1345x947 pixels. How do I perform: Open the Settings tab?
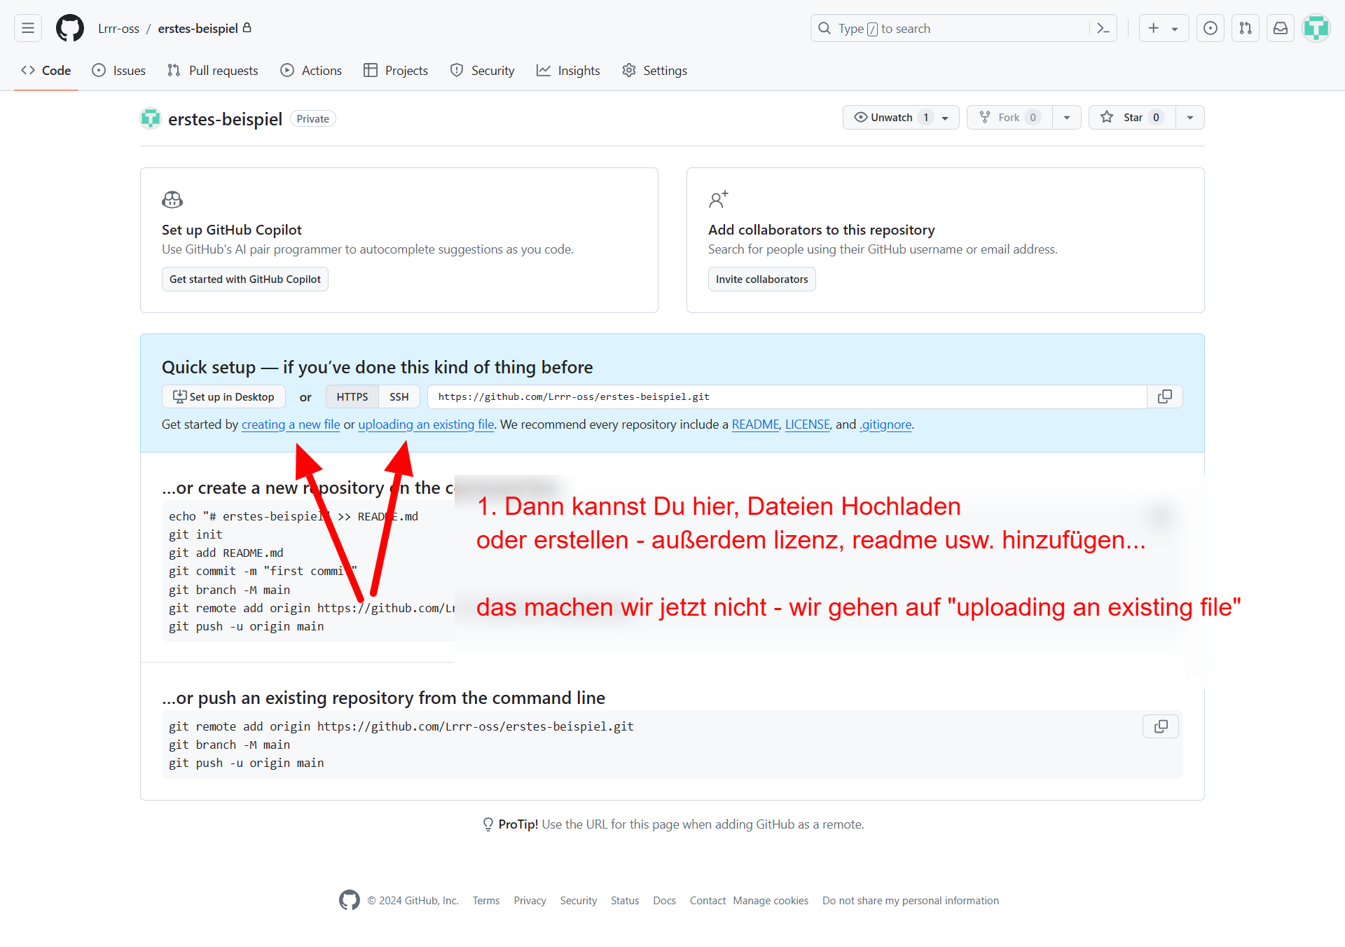pos(654,70)
